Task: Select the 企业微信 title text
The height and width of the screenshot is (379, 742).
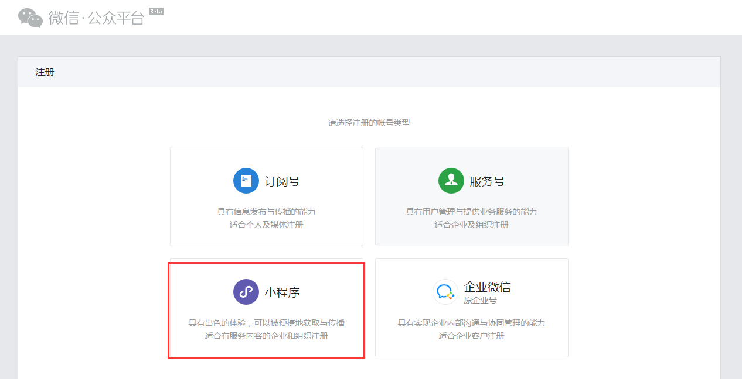Action: point(487,287)
